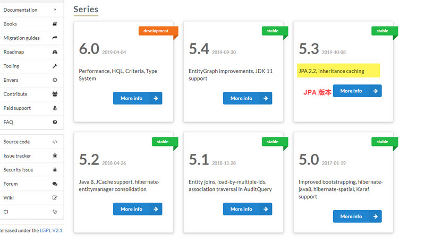Open the Documentation menu item
Screen dimensions: 425x243
[32, 10]
